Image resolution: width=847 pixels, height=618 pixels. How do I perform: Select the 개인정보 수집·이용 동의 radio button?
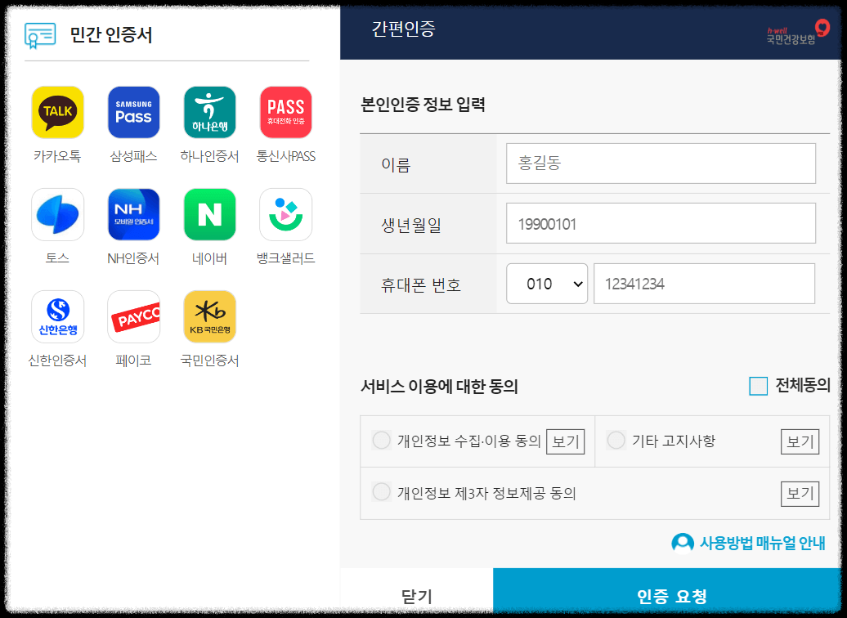pos(381,440)
